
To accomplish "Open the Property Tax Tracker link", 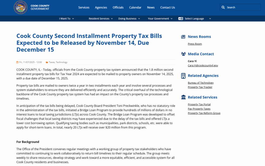I will pos(200,87).
